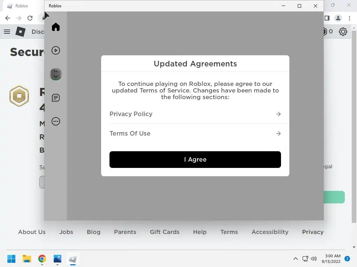Switch to Chrome in the taskbar

tap(42, 259)
